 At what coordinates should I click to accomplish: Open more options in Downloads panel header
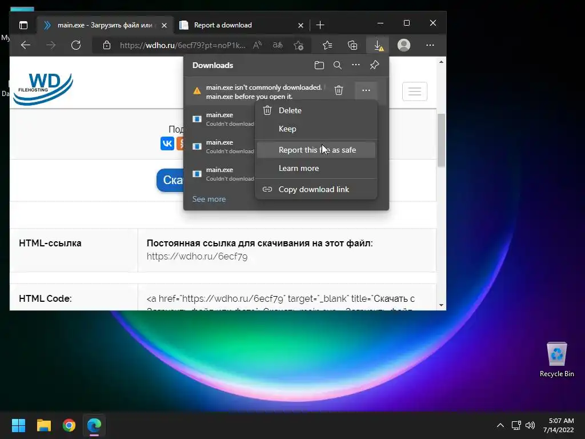tap(356, 65)
